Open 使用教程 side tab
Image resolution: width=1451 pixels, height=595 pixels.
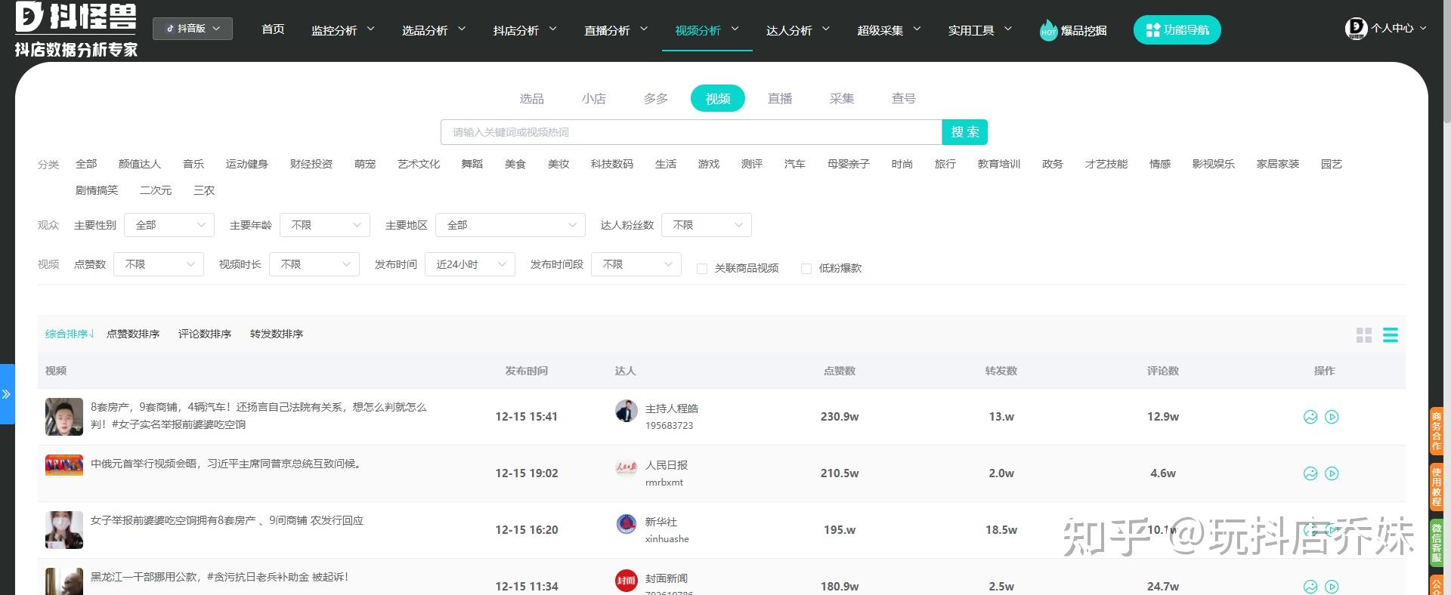point(1437,487)
